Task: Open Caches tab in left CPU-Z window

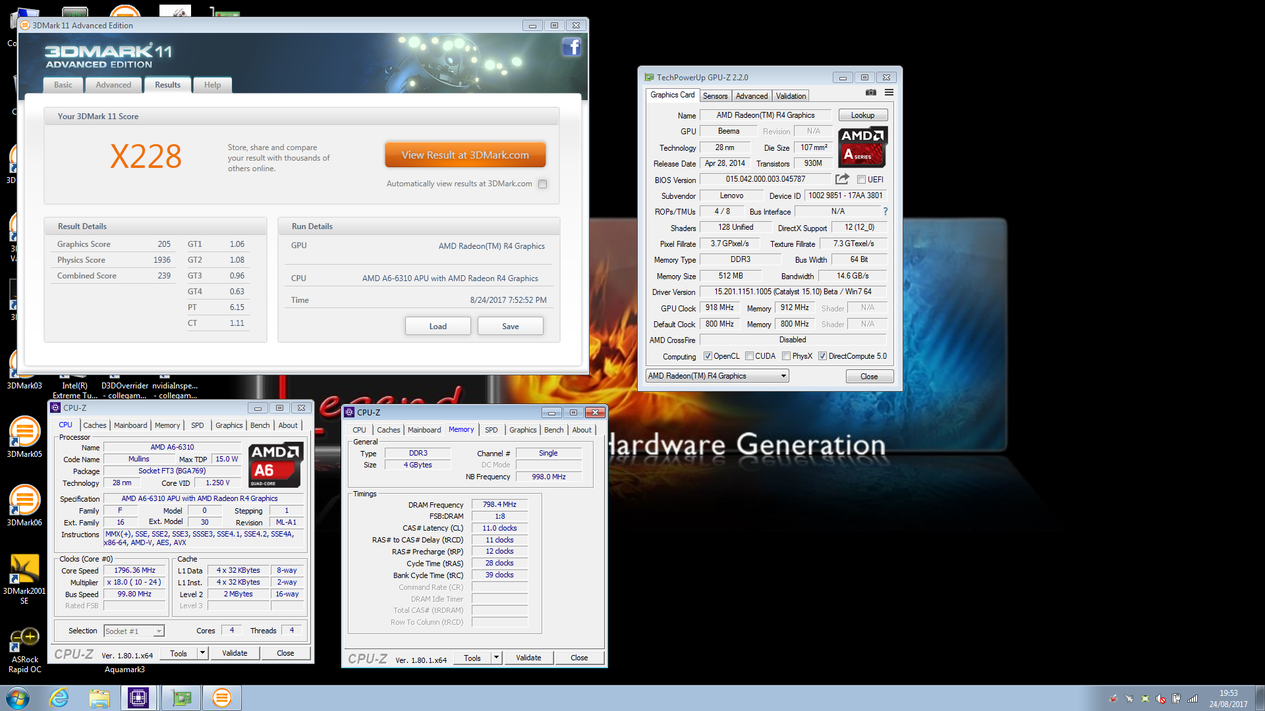Action: 94,425
